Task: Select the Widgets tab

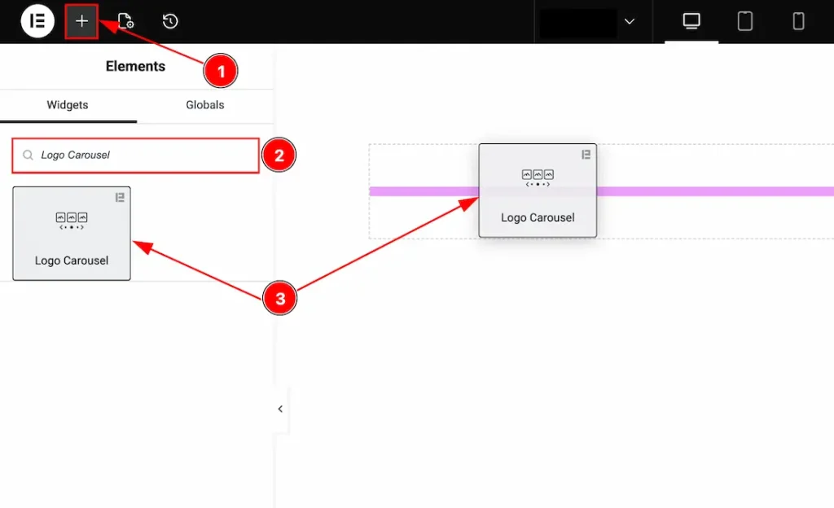Action: point(68,105)
